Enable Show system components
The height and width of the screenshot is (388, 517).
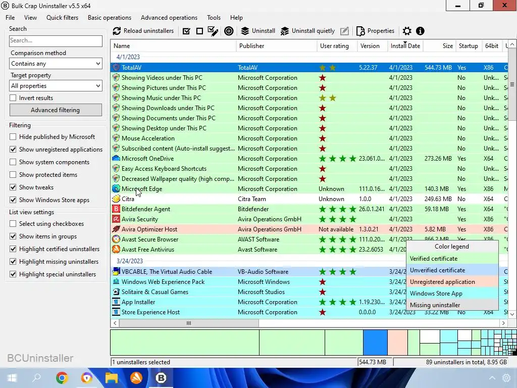pos(13,162)
